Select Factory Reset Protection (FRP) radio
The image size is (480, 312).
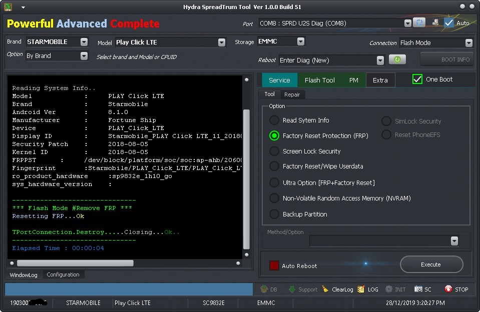pyautogui.click(x=274, y=135)
